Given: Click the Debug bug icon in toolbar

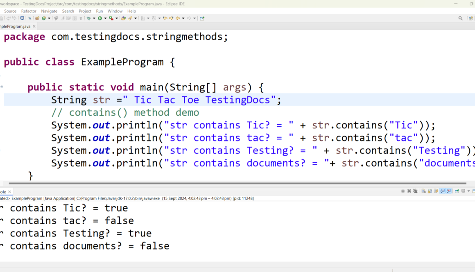Looking at the screenshot, I should tap(88, 18).
